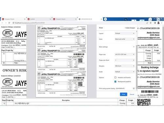Click the page vertical scrollbar at right edge
Viewport: 164px width, 123px height.
click(x=163, y=47)
